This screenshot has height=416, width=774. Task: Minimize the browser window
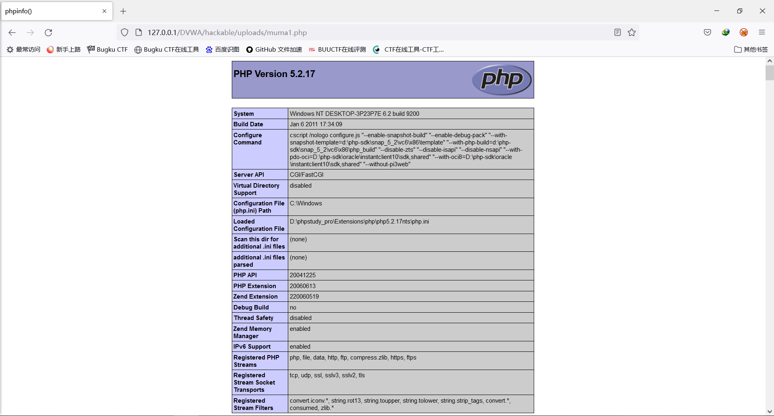click(x=717, y=11)
